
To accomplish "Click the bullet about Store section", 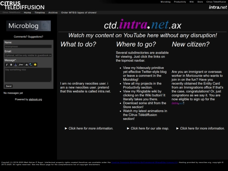I will [x=144, y=105].
